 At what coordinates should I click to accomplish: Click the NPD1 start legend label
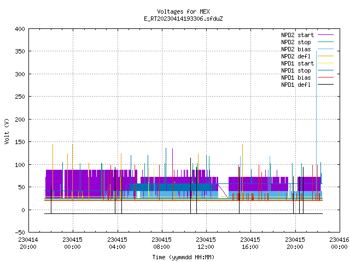[x=297, y=63]
